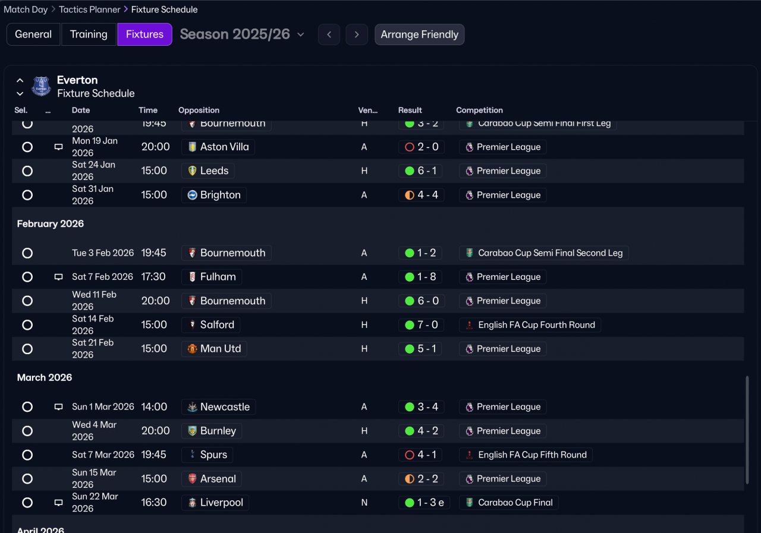Screen dimensions: 761x533
Task: Click the Competition column header
Action: [479, 110]
